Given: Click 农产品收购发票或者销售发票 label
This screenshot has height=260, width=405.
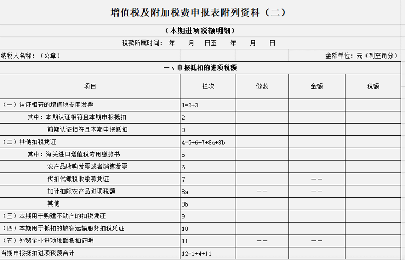Looking at the screenshot, I should (x=87, y=167).
